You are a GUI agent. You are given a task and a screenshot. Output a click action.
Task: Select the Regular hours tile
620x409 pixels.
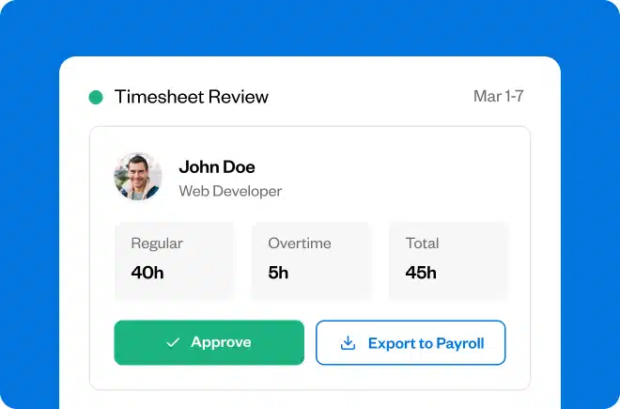pos(174,260)
